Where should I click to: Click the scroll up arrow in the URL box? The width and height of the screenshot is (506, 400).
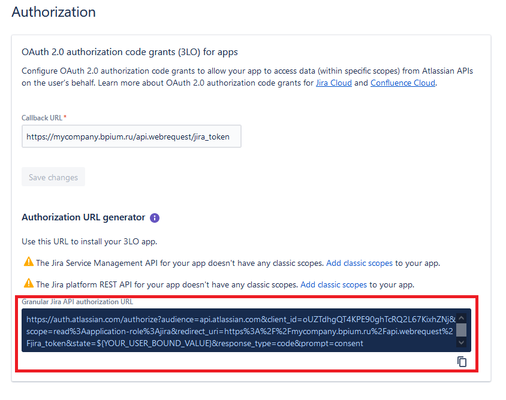click(462, 319)
